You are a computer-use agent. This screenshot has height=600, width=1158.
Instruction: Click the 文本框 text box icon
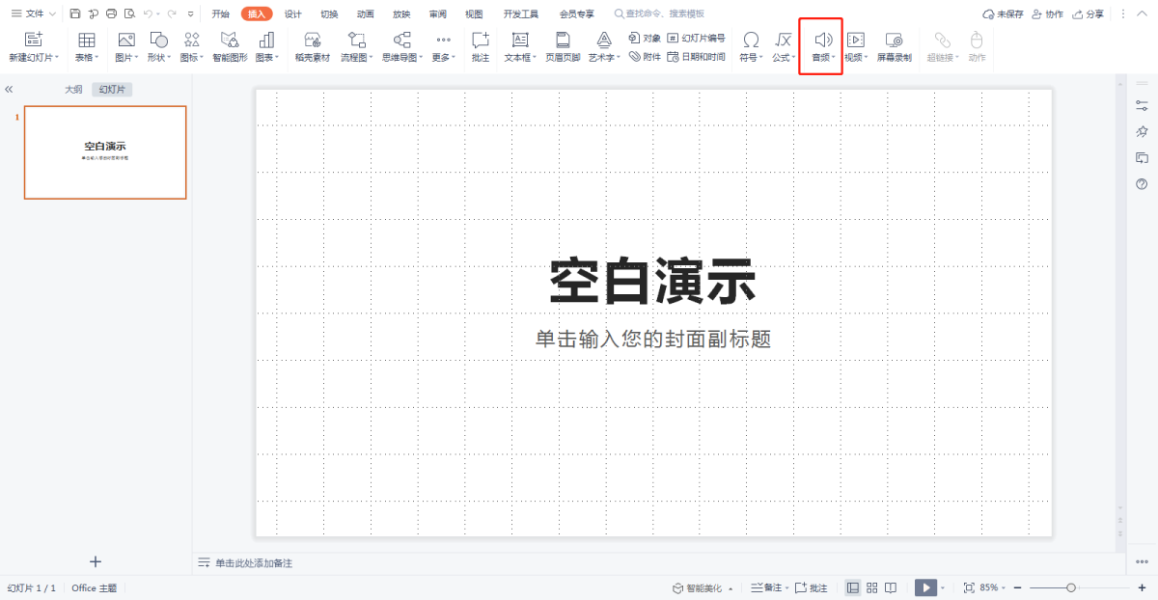click(520, 40)
